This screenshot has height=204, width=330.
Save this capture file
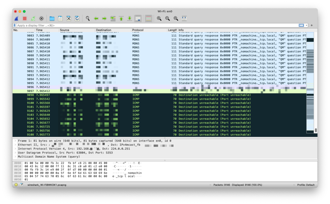point(60,18)
